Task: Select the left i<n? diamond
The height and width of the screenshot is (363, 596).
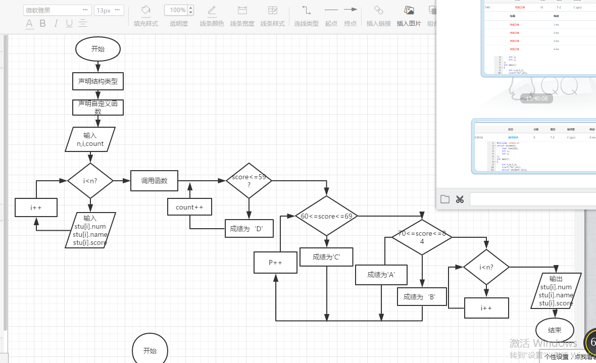Action: coord(90,181)
